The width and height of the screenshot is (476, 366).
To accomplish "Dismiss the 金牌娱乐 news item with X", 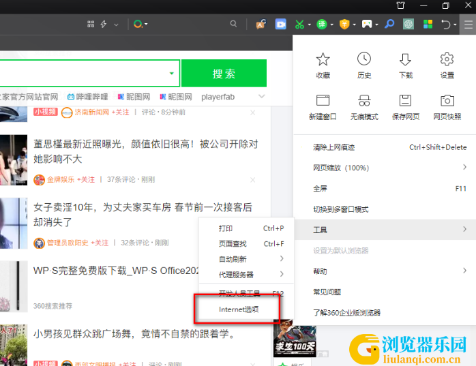I will (x=252, y=180).
